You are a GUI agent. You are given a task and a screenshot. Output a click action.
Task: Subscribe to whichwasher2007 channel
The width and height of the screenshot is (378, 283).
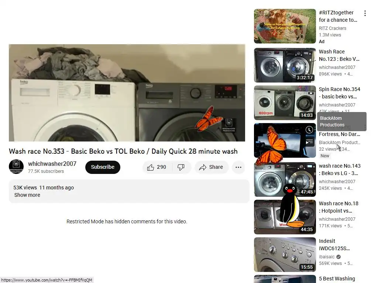click(103, 167)
